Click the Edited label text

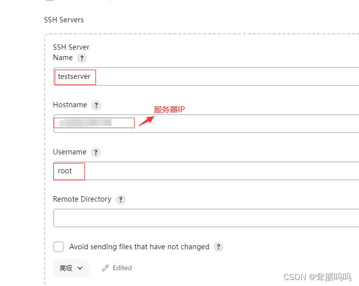(122, 268)
